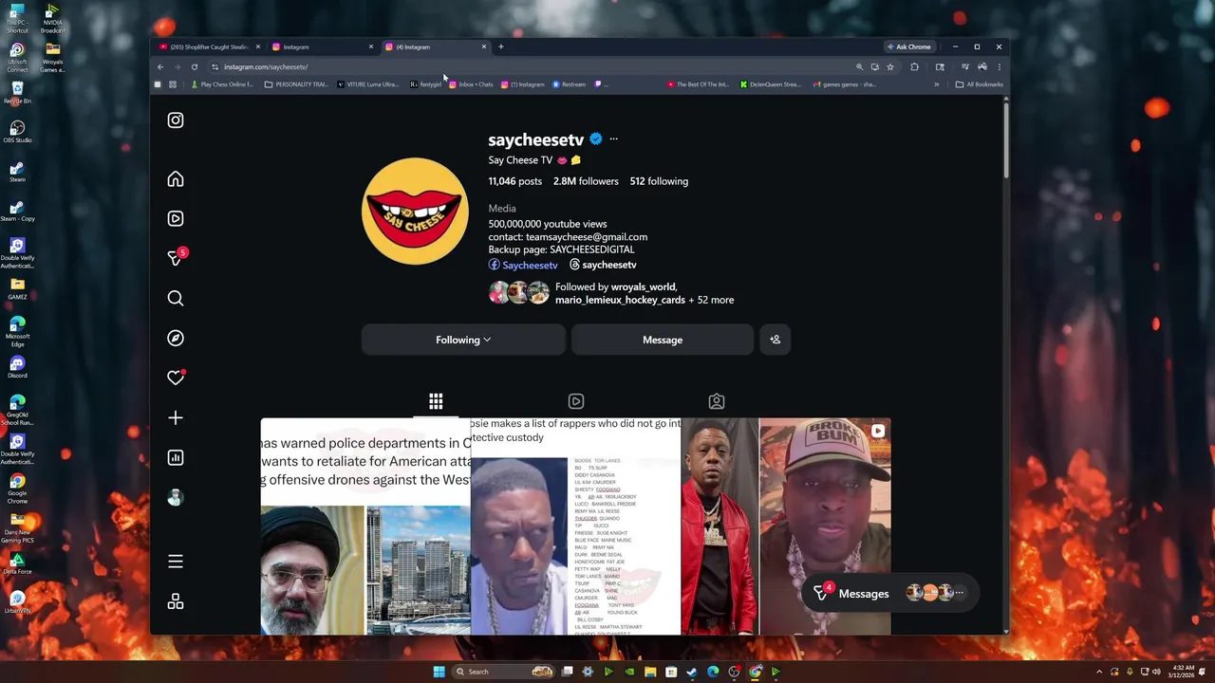
Task: Show the + 52 more mutual followers
Action: (711, 300)
